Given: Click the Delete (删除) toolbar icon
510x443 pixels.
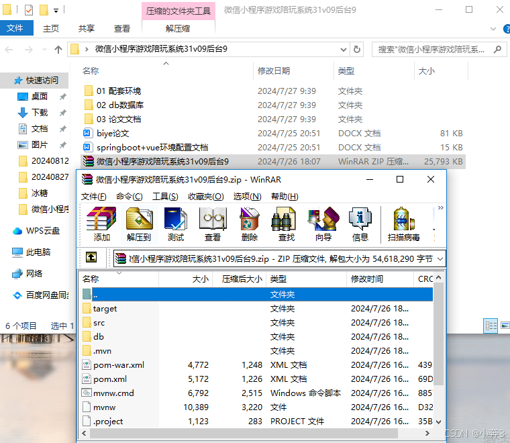Looking at the screenshot, I should pos(250,224).
